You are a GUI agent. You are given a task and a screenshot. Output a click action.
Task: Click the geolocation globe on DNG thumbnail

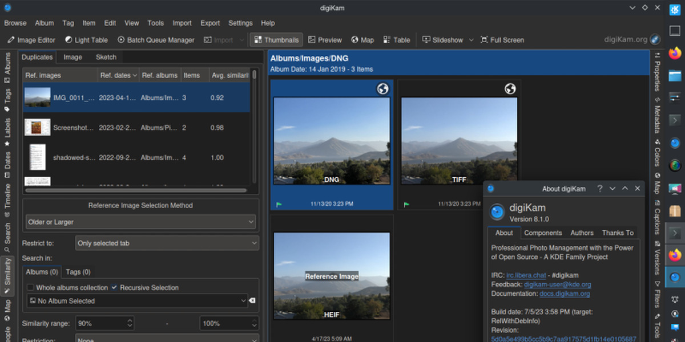coord(383,89)
